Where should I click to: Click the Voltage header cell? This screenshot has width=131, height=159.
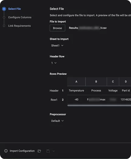coord(113,91)
